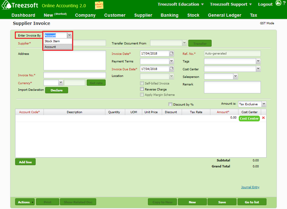Open the Tax menu
Viewport: 287px width, 209px height.
point(254,15)
